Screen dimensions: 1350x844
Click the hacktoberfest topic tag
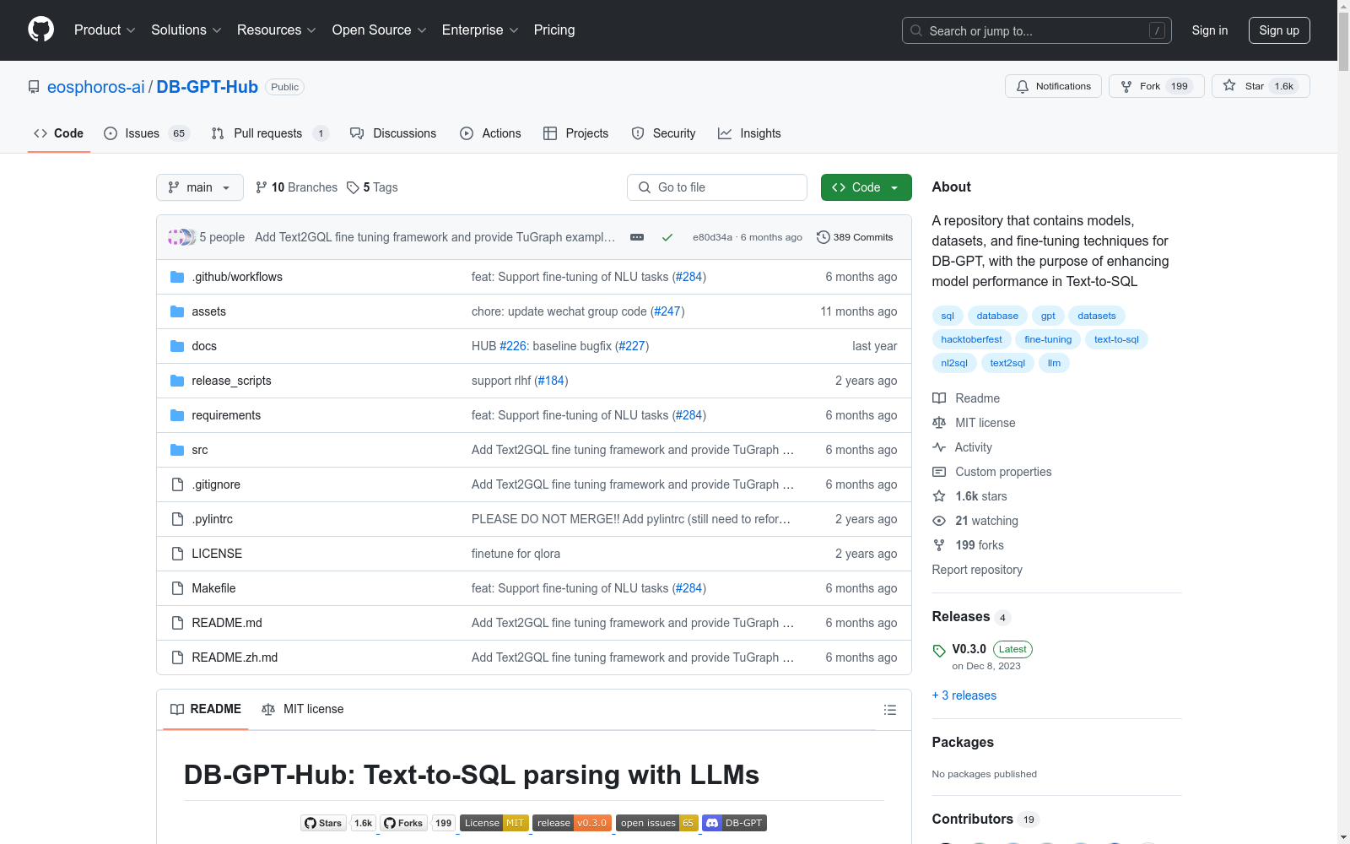971,339
